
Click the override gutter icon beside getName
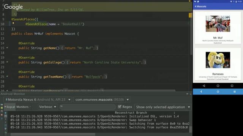[x=7, y=48]
